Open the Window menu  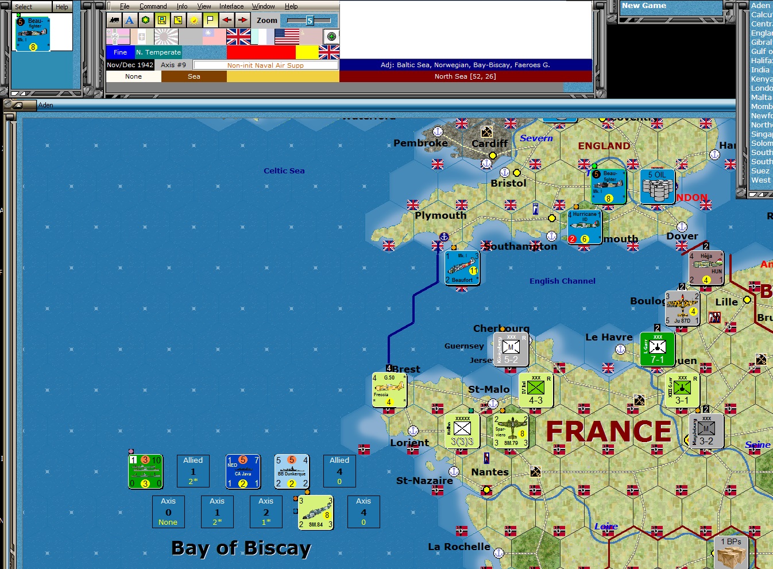tap(263, 6)
